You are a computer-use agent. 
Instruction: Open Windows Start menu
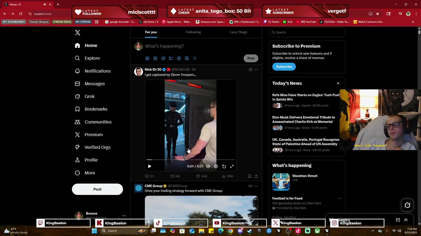[94, 231]
